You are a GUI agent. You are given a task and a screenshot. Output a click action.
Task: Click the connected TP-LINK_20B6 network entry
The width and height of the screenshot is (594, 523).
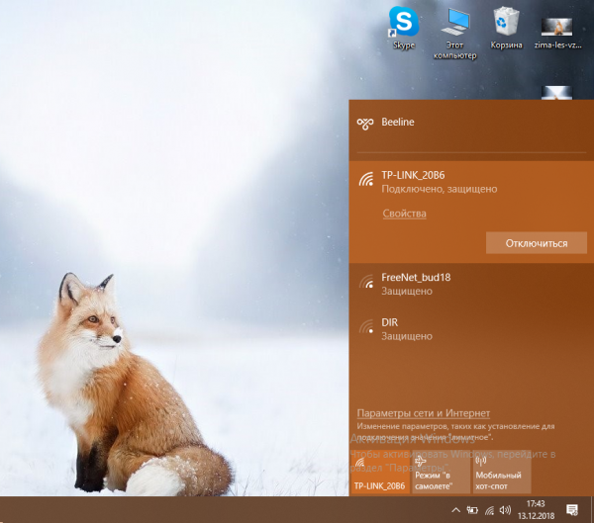pyautogui.click(x=439, y=181)
